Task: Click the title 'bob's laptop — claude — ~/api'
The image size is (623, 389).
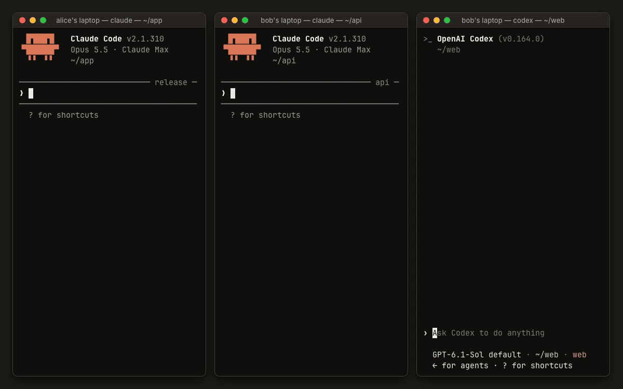Action: point(311,20)
